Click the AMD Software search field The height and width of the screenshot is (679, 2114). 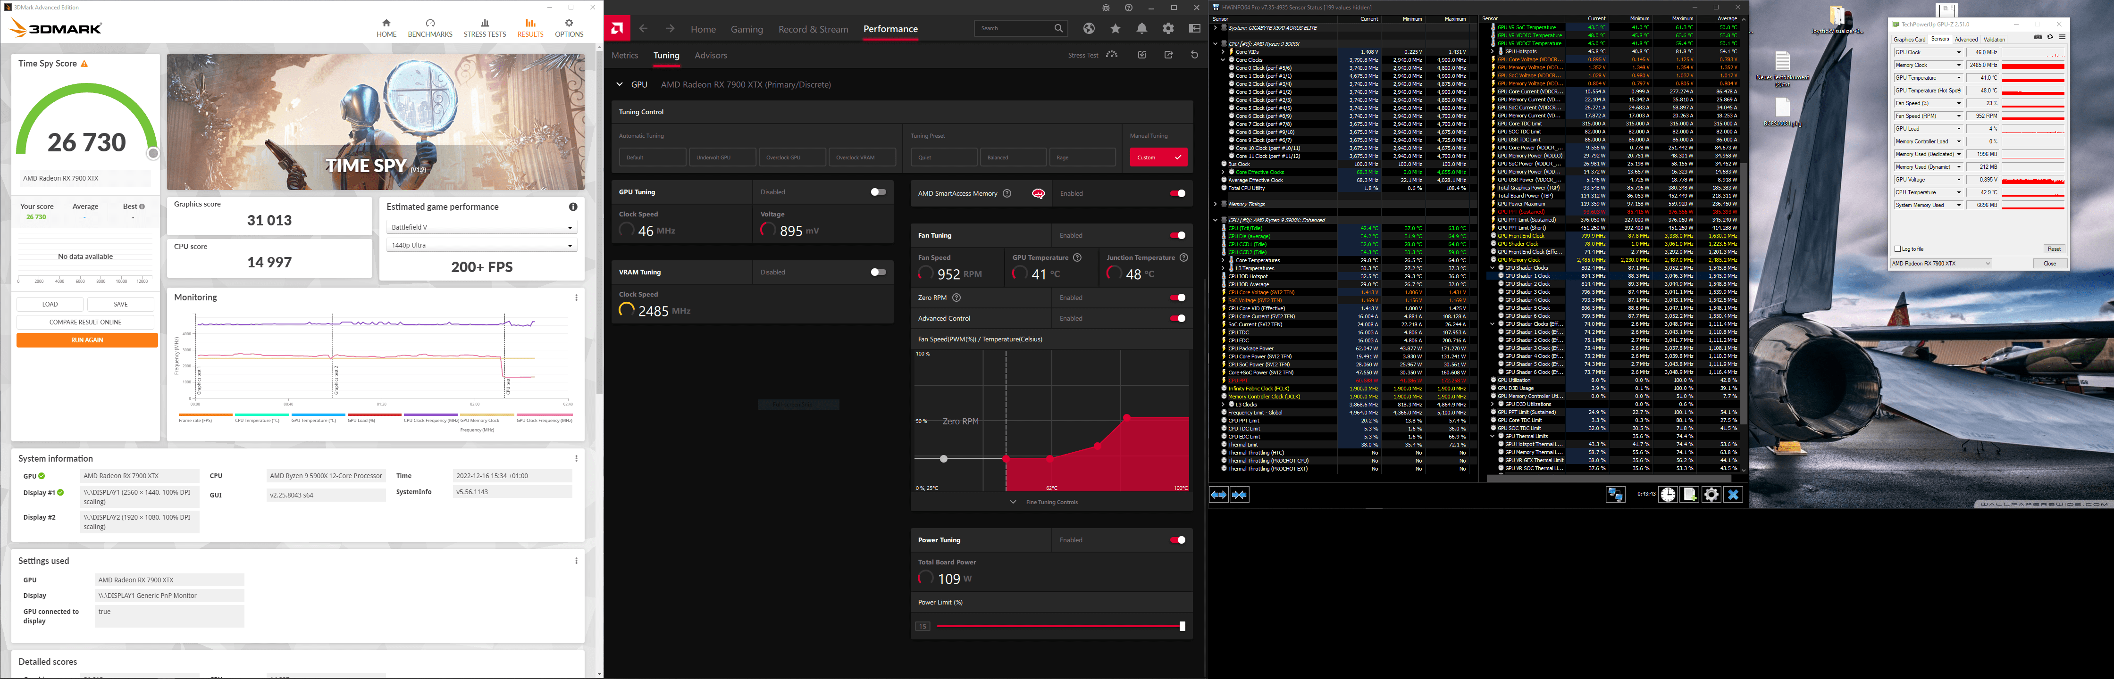(x=1015, y=29)
